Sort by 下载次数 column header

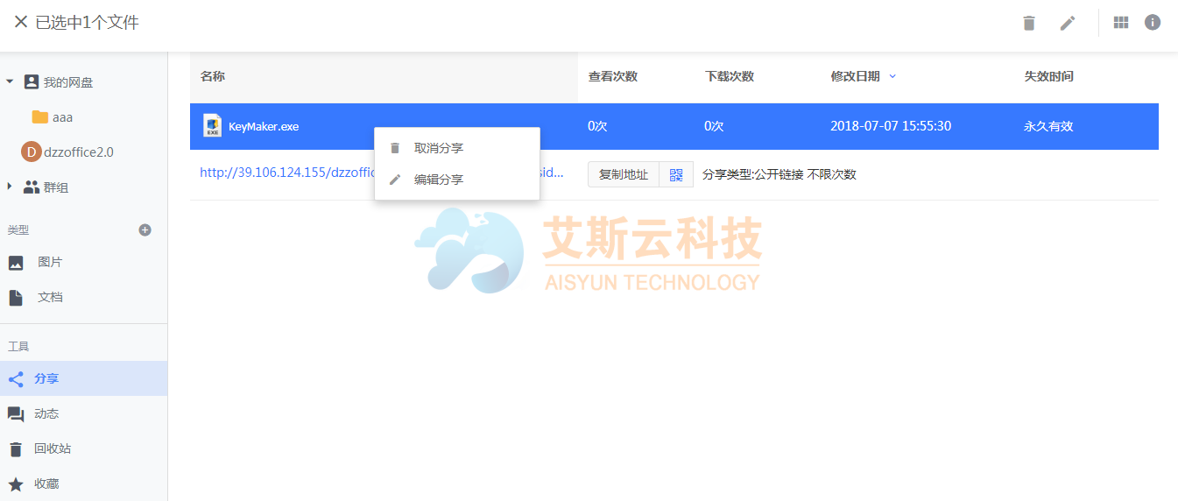(730, 77)
